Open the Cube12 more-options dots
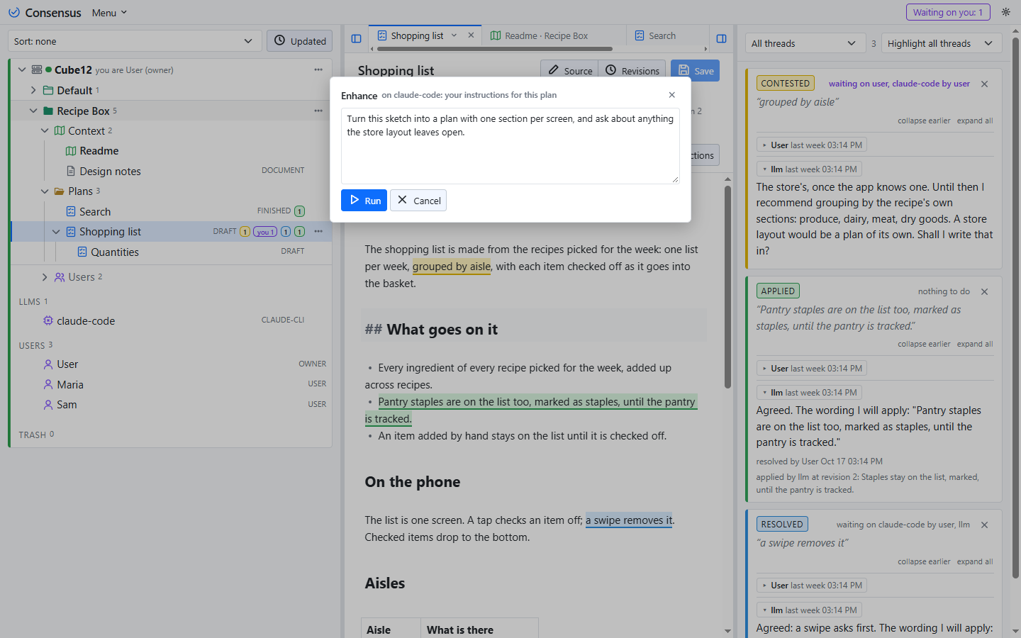This screenshot has height=638, width=1021. coord(318,69)
